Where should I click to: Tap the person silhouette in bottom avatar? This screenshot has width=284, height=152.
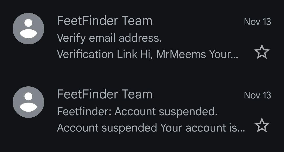coord(28,102)
